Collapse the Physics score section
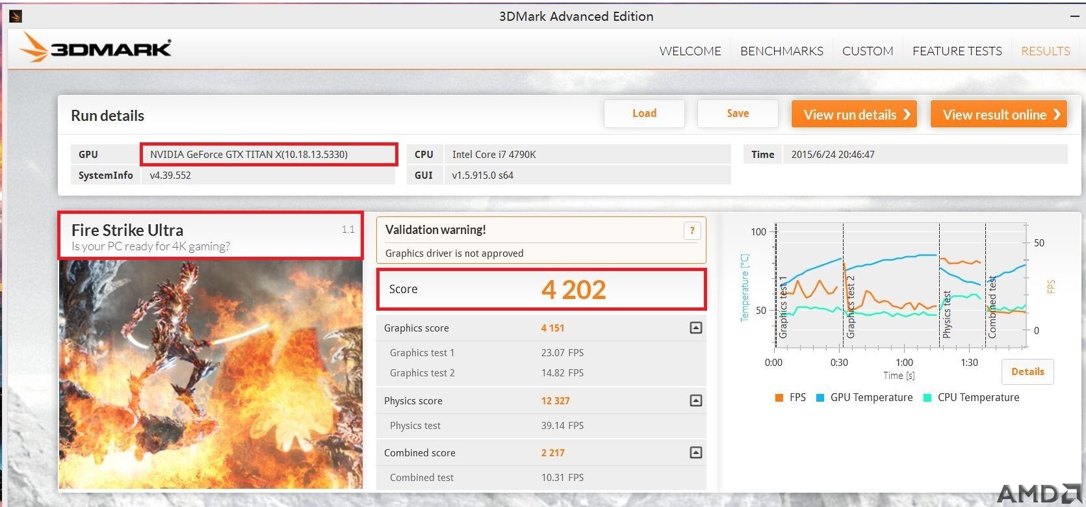Image resolution: width=1086 pixels, height=507 pixels. point(695,400)
